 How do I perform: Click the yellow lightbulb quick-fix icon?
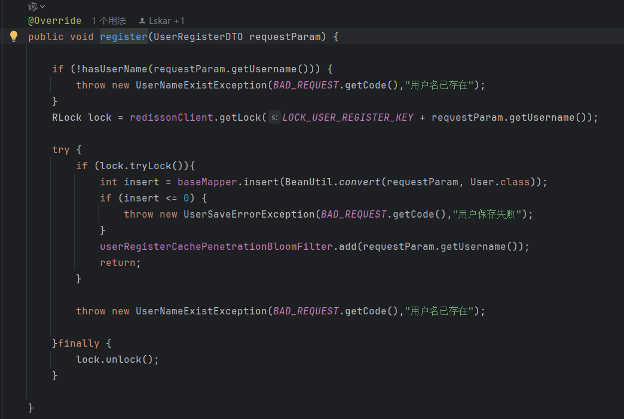(x=14, y=36)
